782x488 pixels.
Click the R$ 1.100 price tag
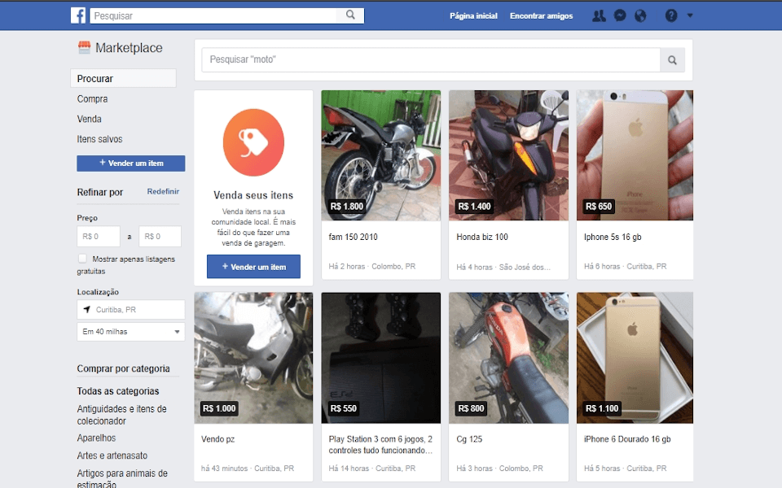602,408
